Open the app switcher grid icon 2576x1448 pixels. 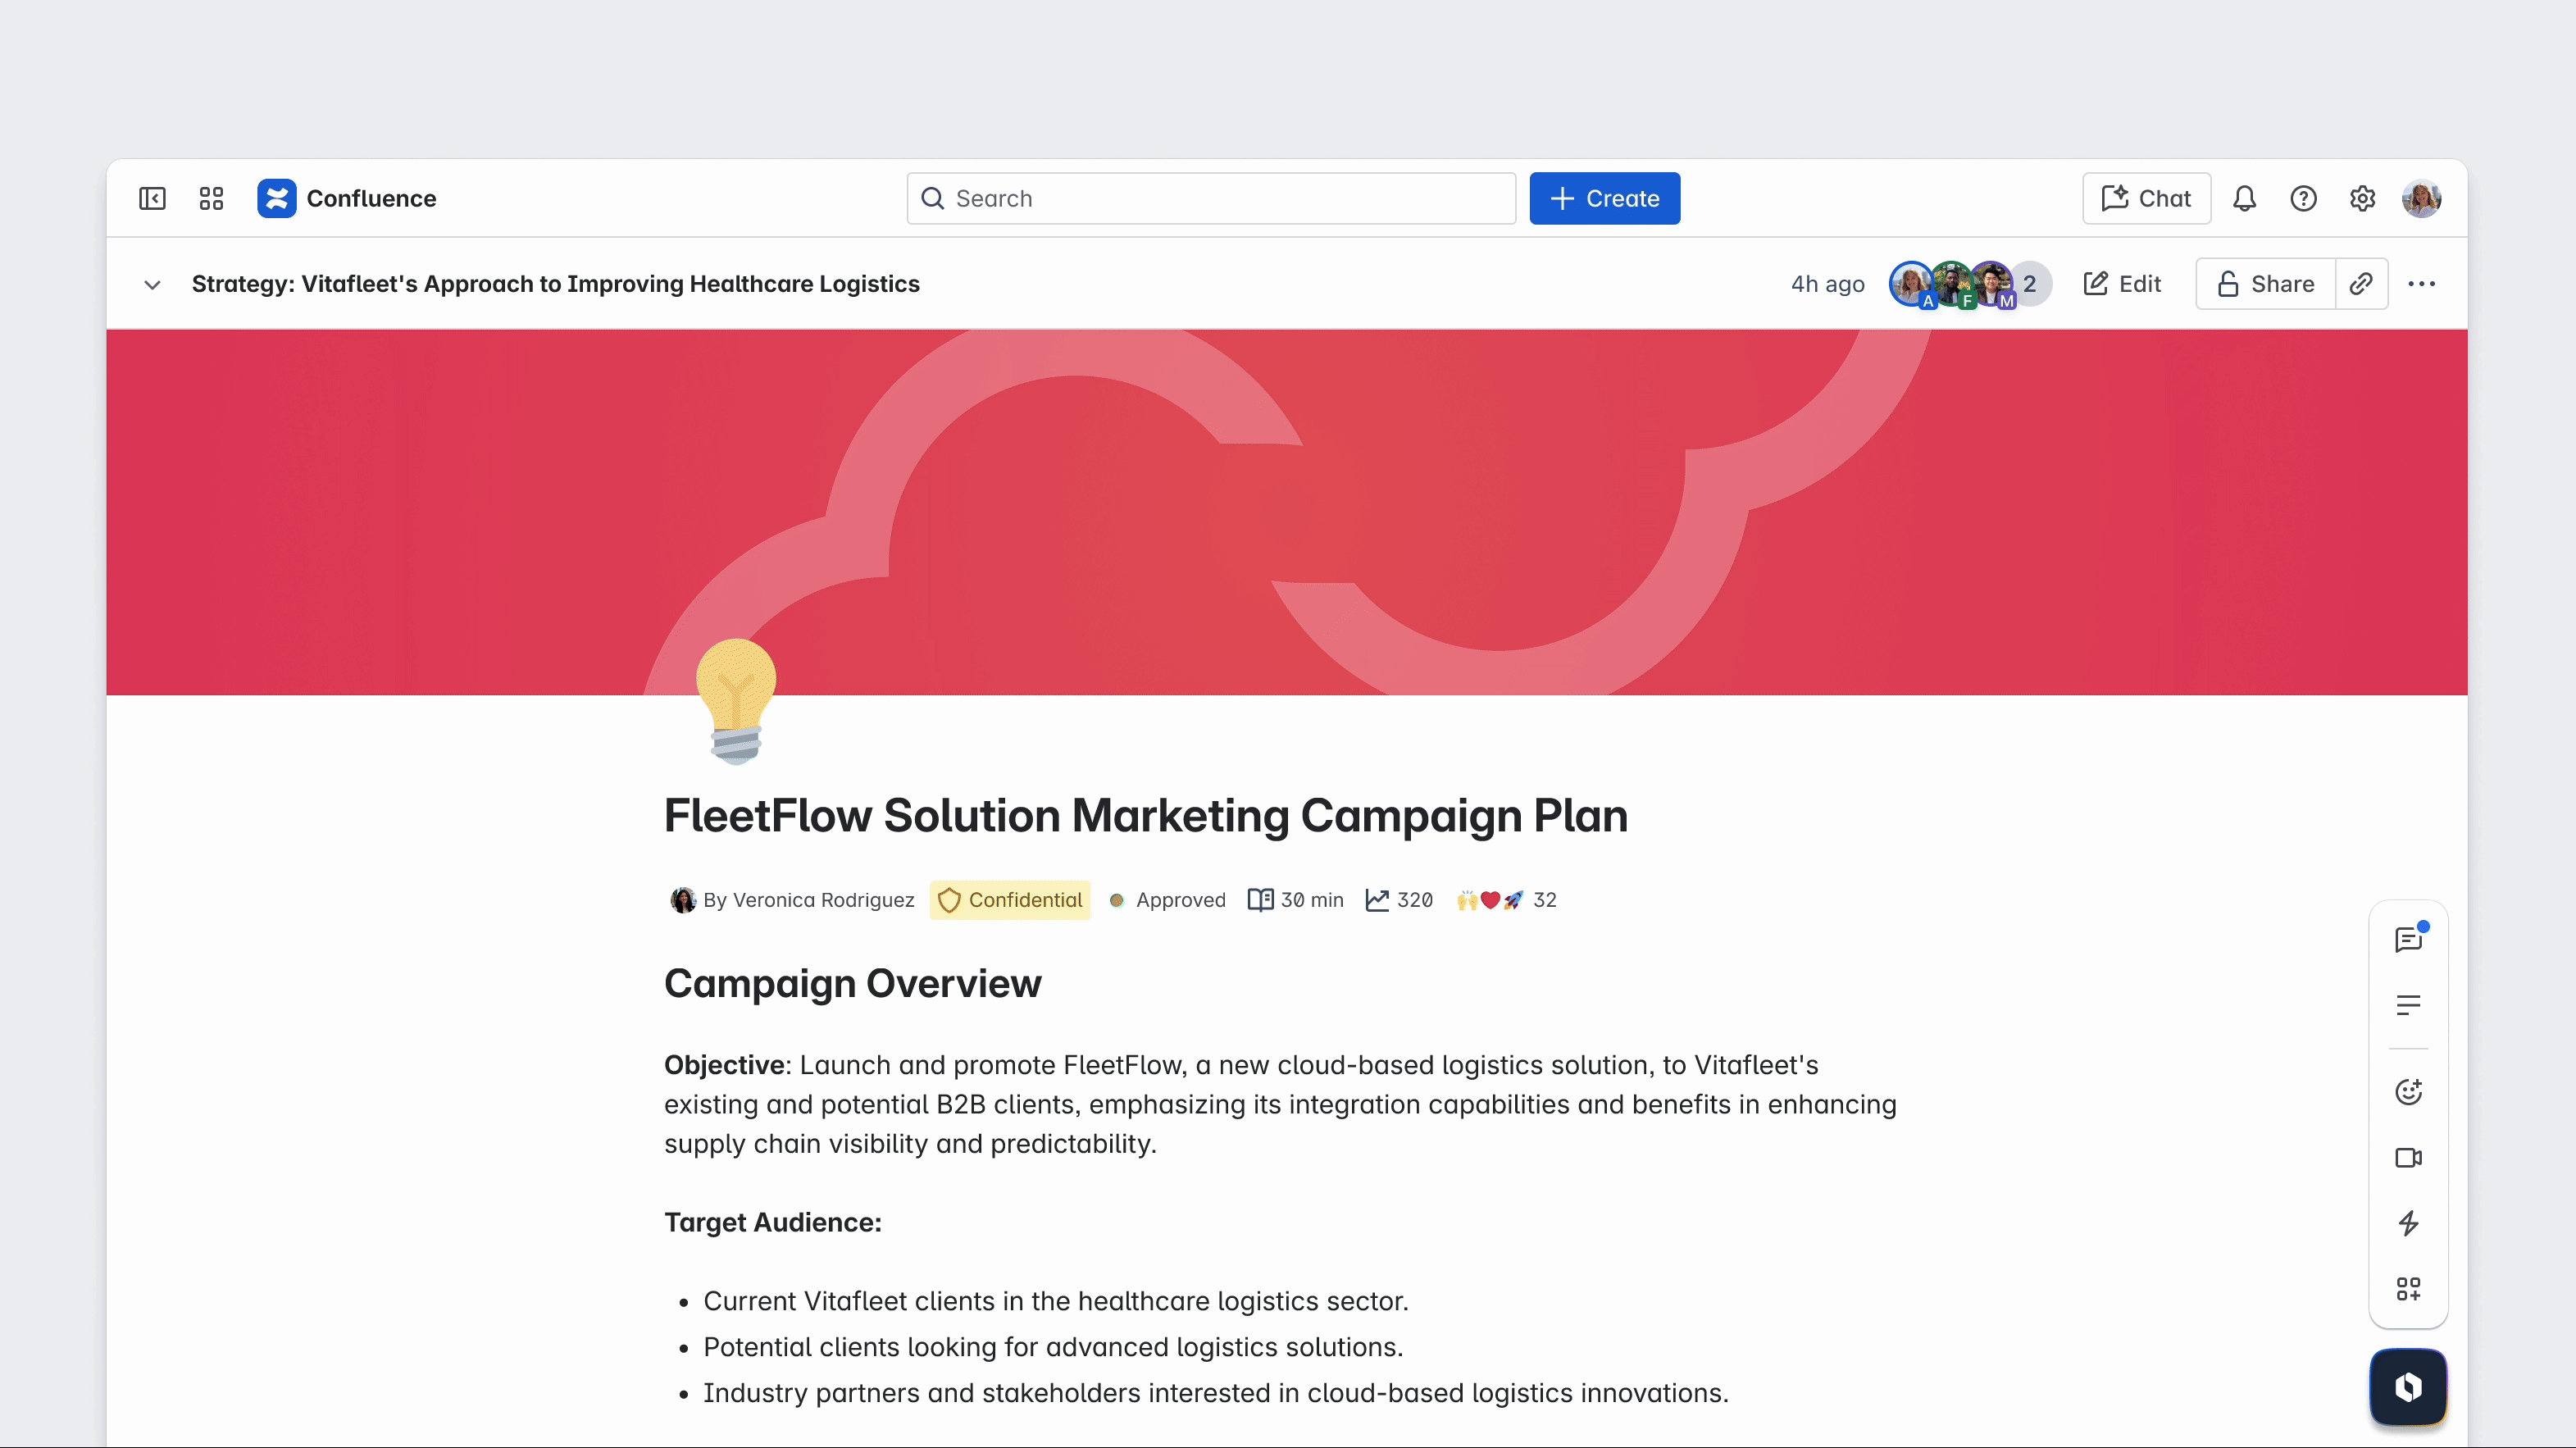point(211,198)
